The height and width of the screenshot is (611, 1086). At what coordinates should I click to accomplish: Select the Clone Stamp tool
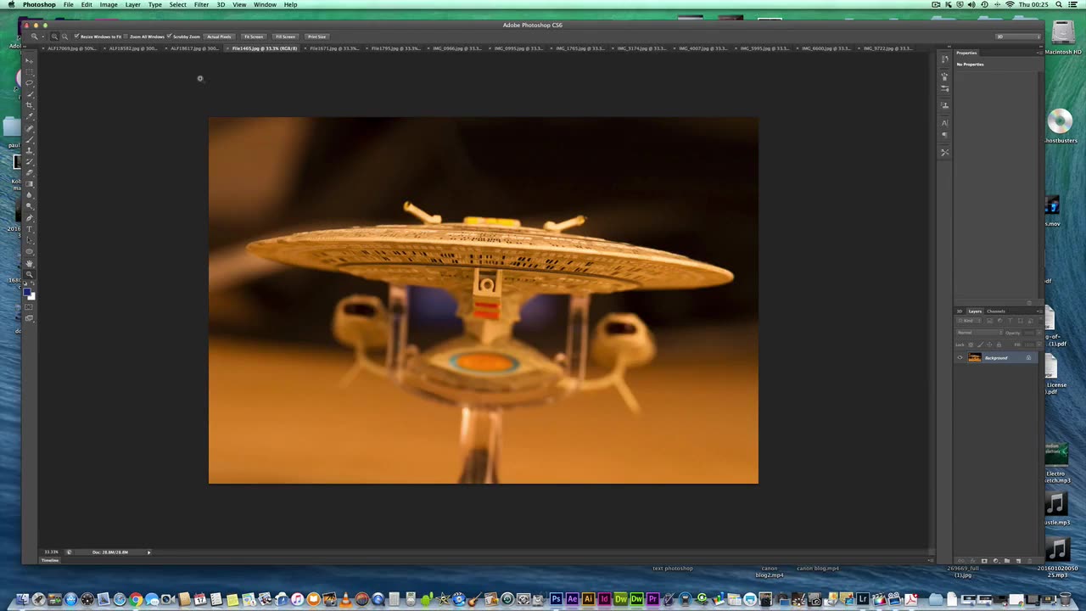30,150
